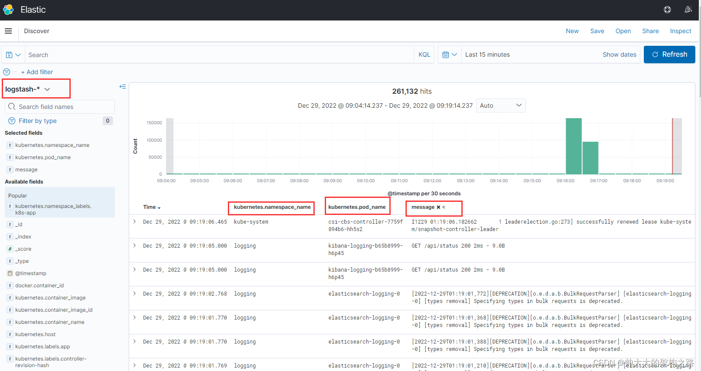This screenshot has height=371, width=701.
Task: Expand the first 09:19:01.770 log row
Action: 134,317
